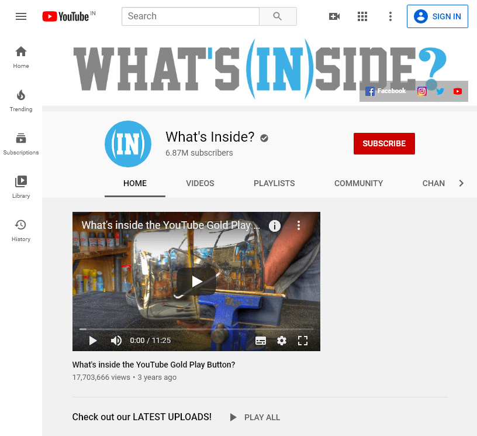Toggle fullscreen mode on the video
This screenshot has width=477, height=436.
click(x=303, y=341)
